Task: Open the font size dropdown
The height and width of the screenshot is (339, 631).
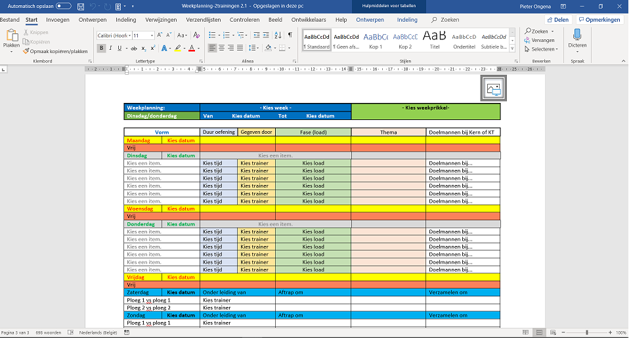Action: [x=152, y=35]
